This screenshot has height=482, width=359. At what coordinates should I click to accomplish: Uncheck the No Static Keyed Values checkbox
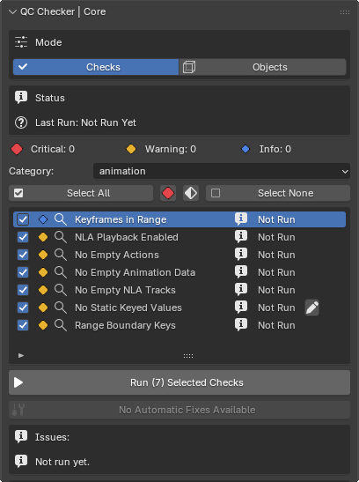[x=23, y=308]
